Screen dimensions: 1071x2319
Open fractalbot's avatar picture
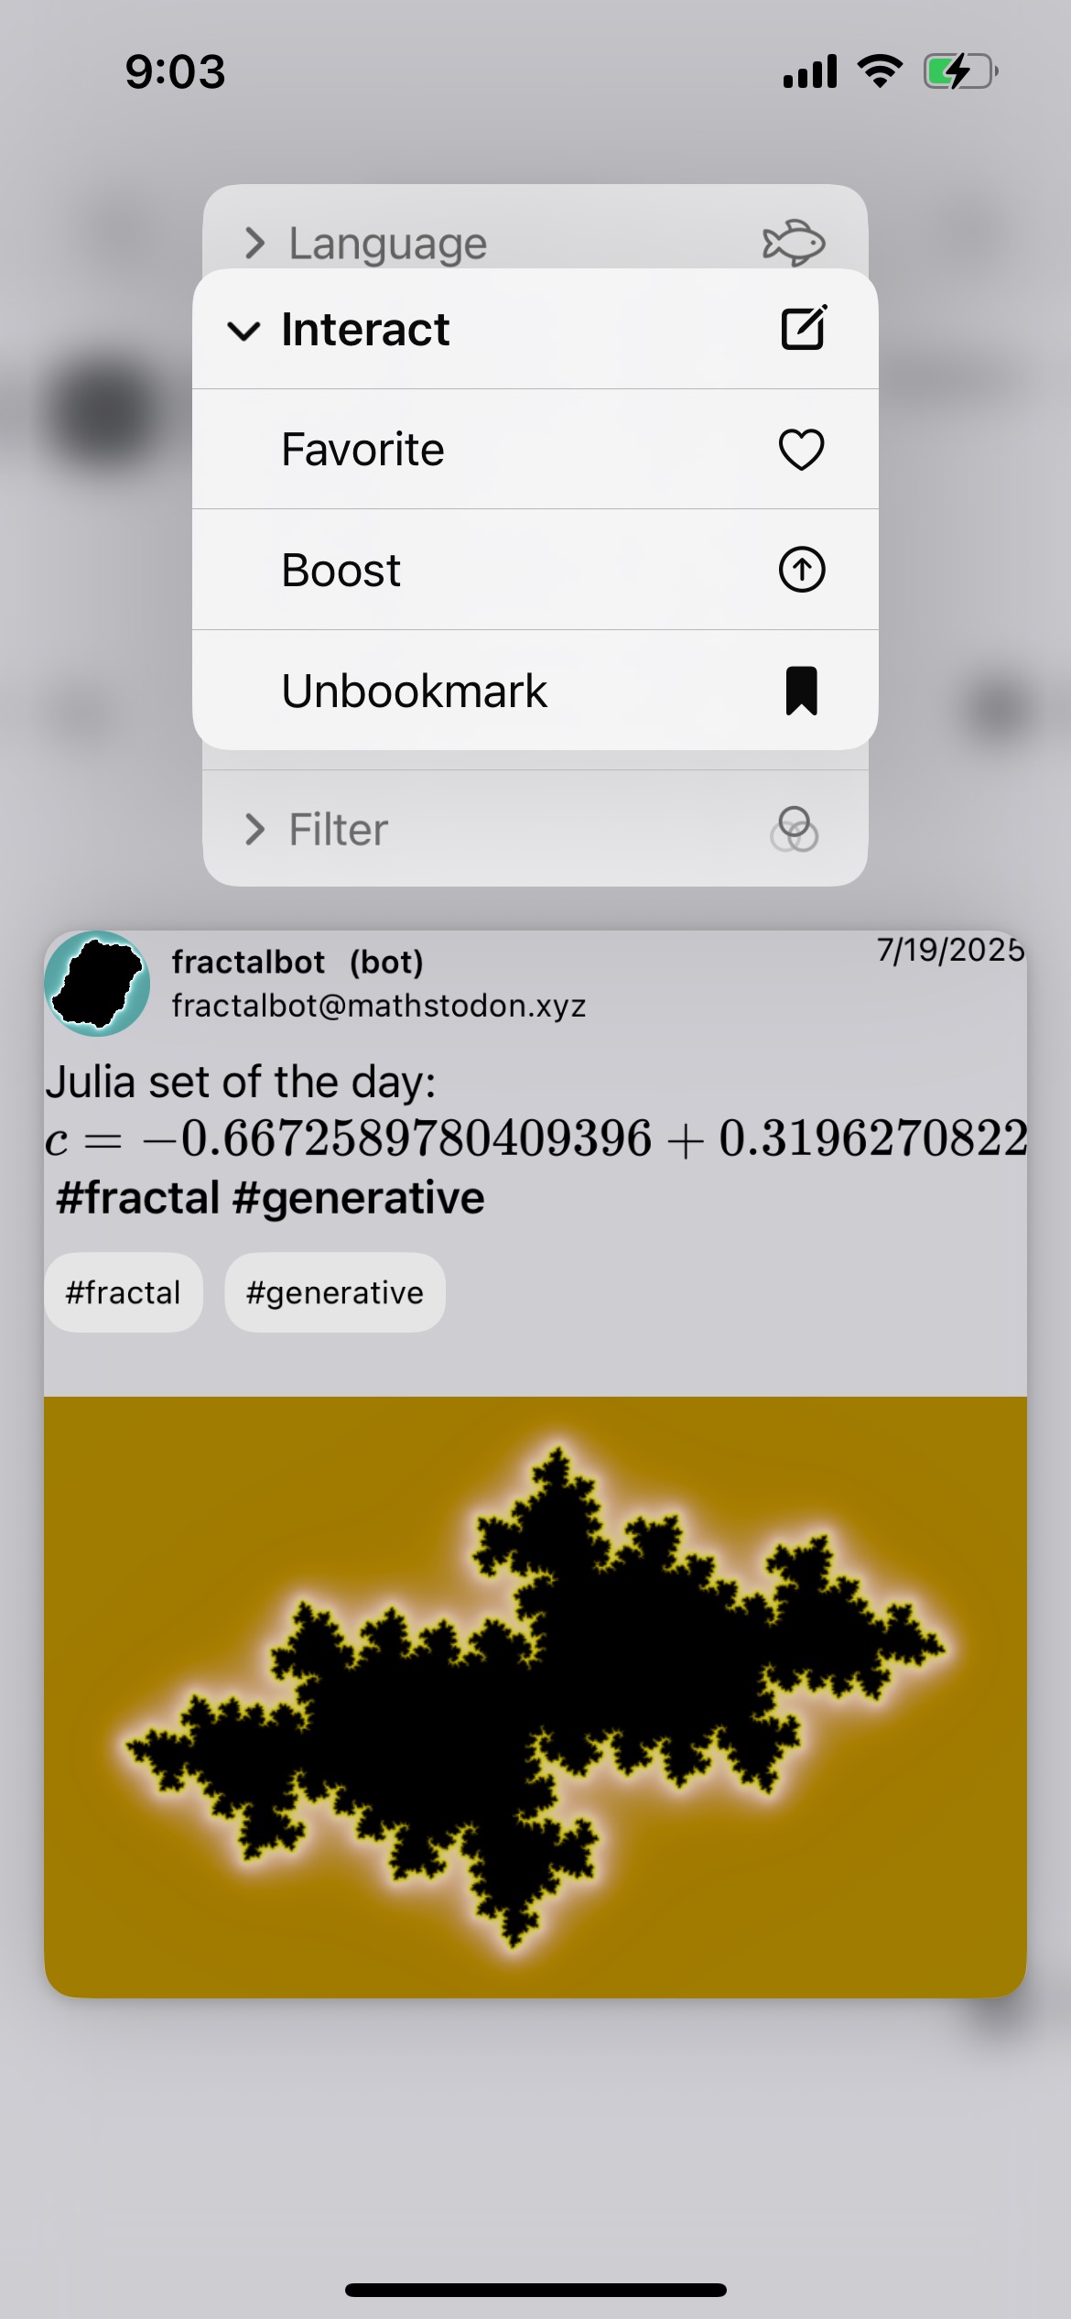click(x=97, y=983)
